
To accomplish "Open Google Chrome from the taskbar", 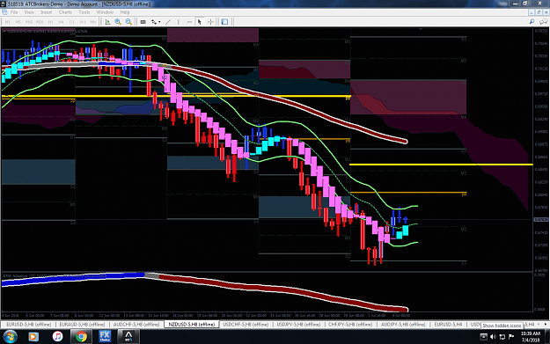I will pos(81,337).
